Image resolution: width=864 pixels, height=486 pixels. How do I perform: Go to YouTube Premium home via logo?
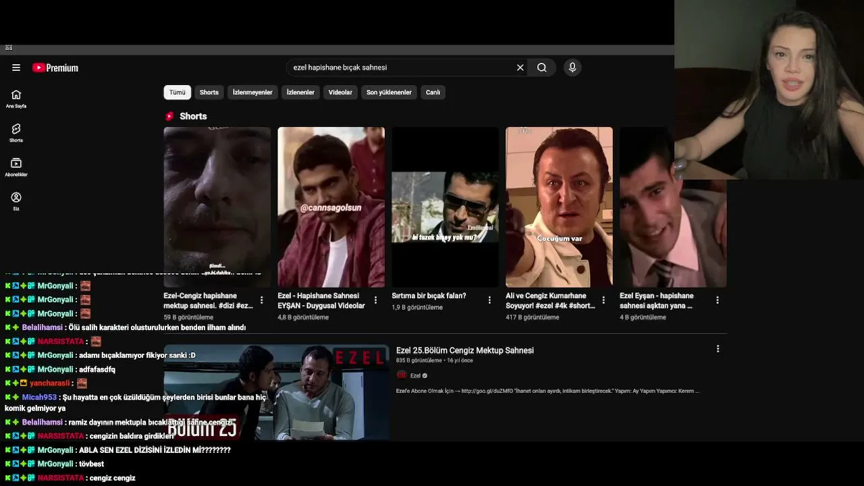(x=55, y=67)
